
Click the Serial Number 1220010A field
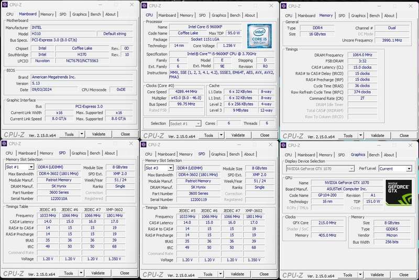(x=59, y=198)
